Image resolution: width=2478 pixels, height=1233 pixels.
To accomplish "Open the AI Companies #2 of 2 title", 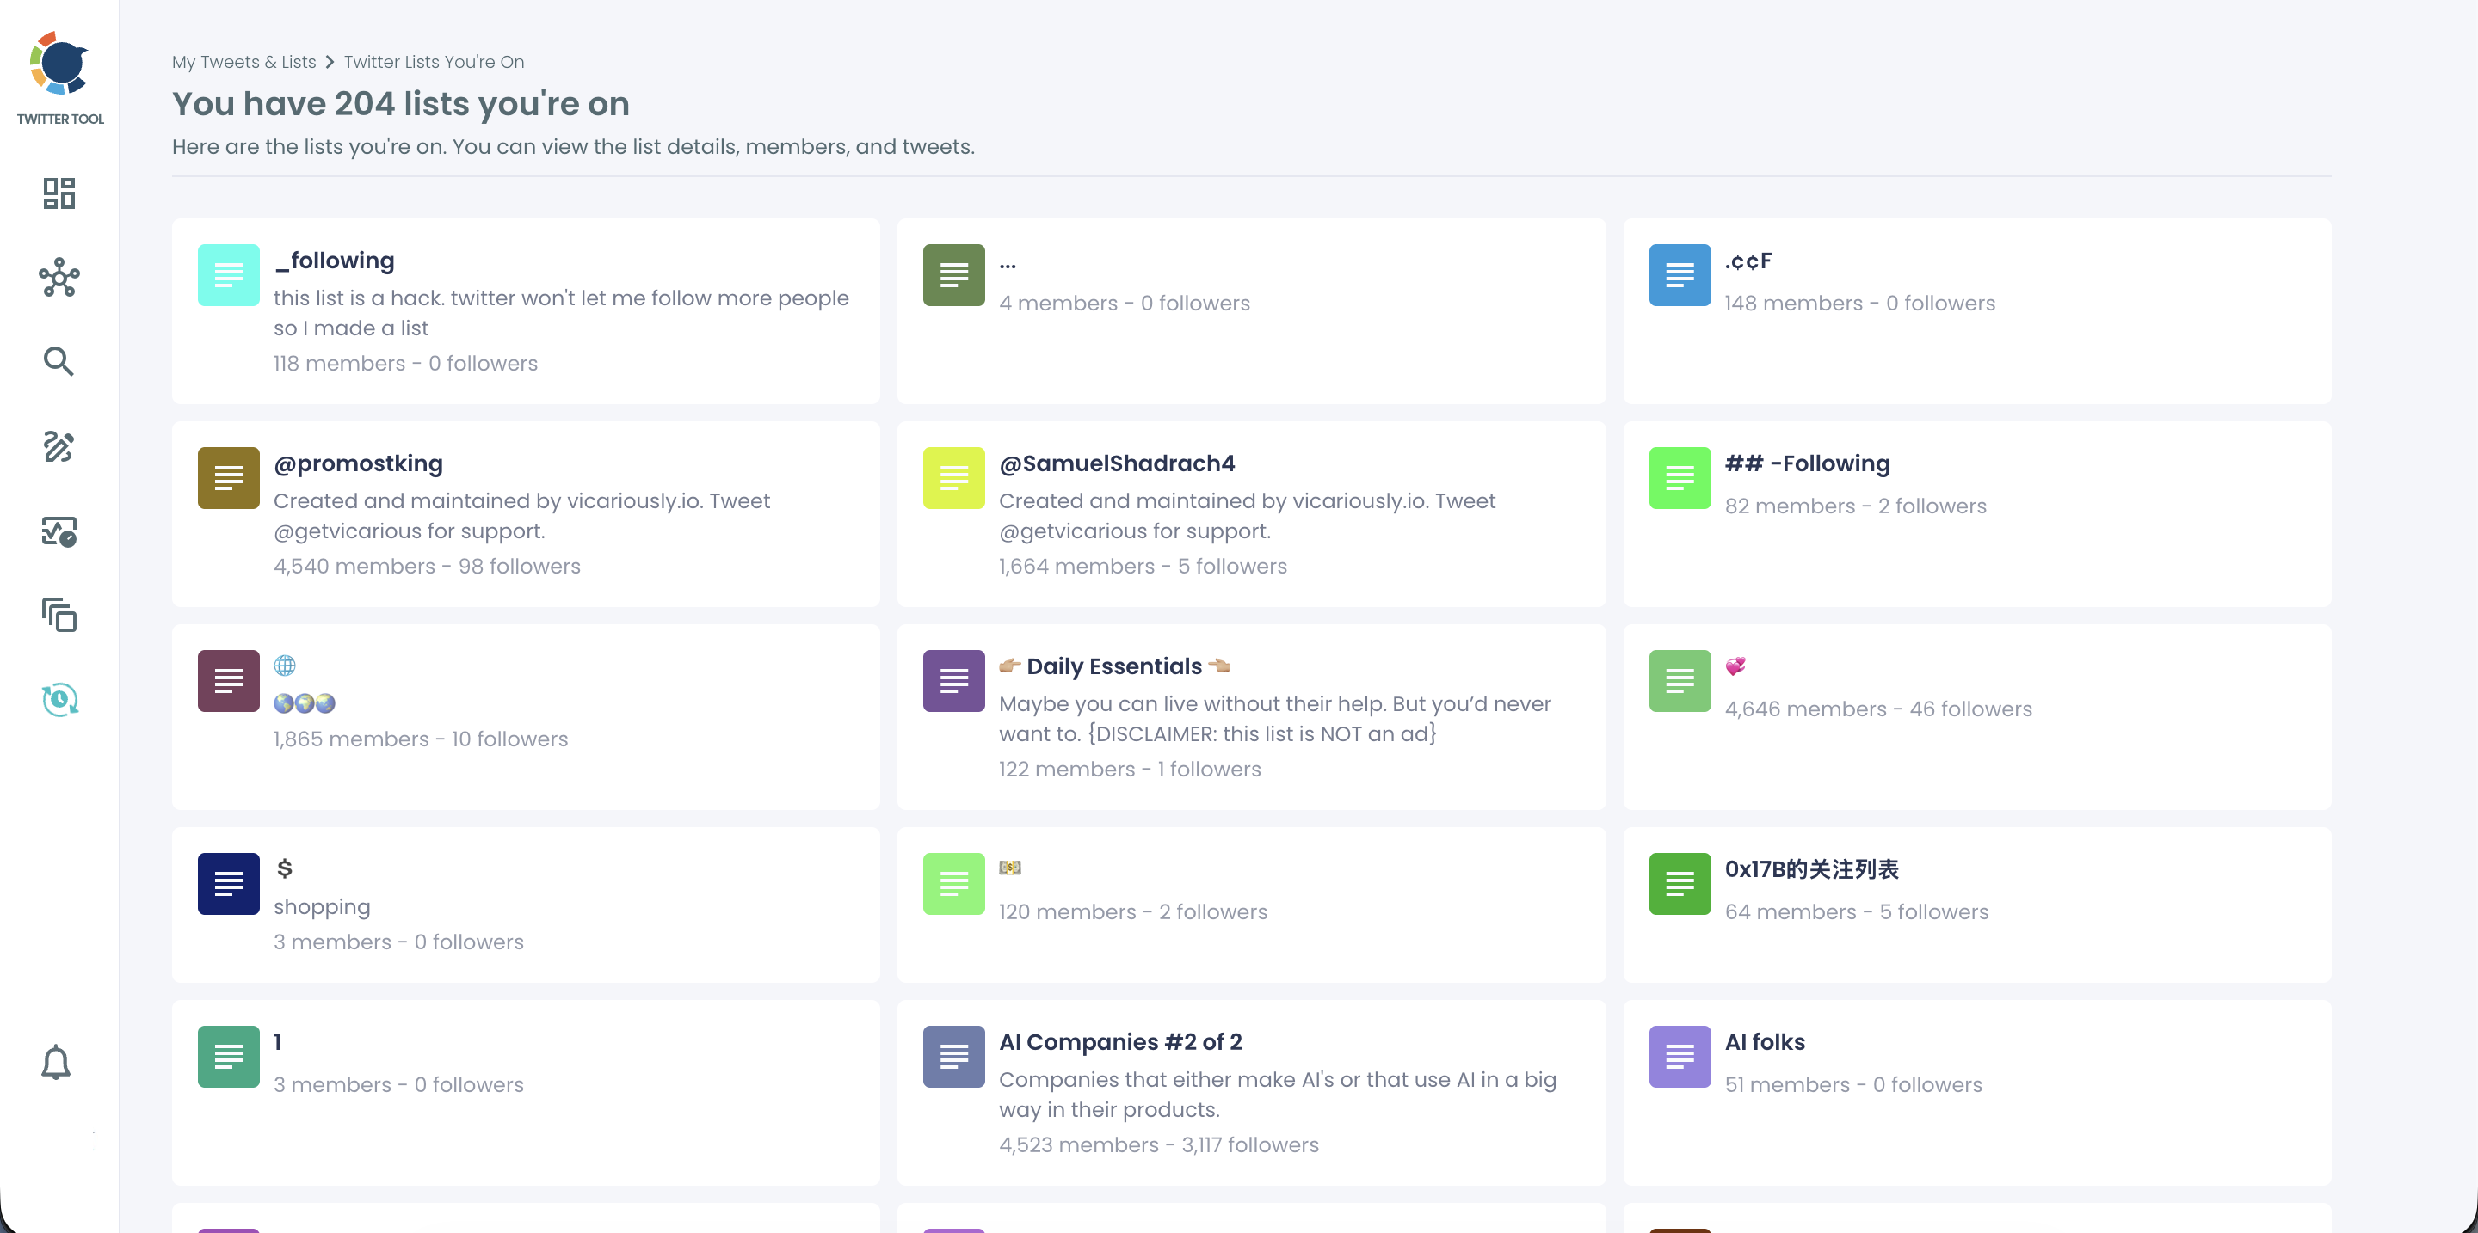I will pos(1120,1042).
